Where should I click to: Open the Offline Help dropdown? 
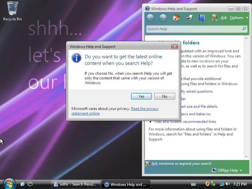tap(230, 170)
